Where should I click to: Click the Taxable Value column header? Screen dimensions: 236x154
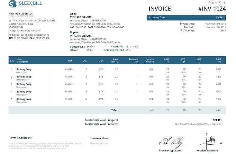(150, 60)
